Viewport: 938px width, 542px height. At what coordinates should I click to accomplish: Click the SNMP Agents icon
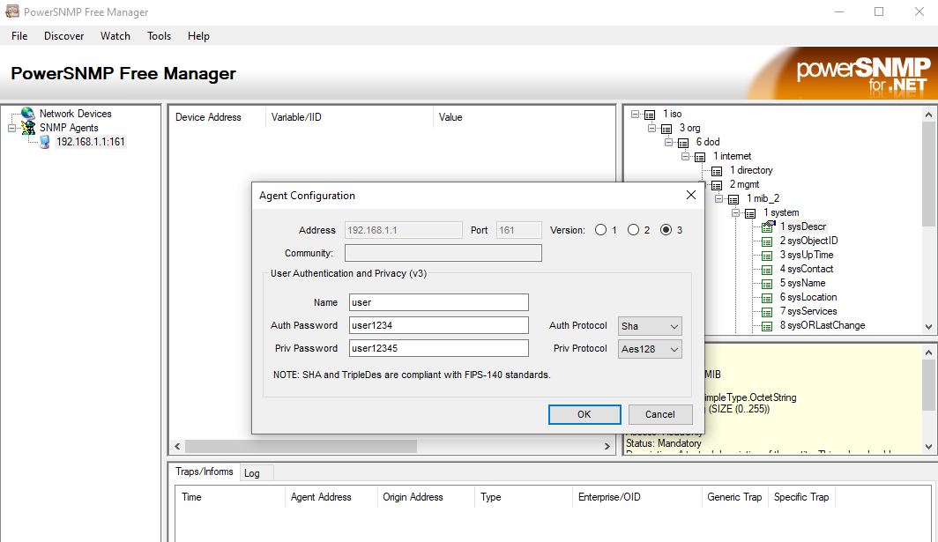(x=27, y=128)
